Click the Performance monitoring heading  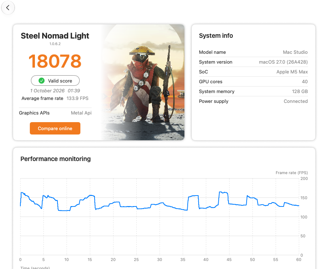56,159
